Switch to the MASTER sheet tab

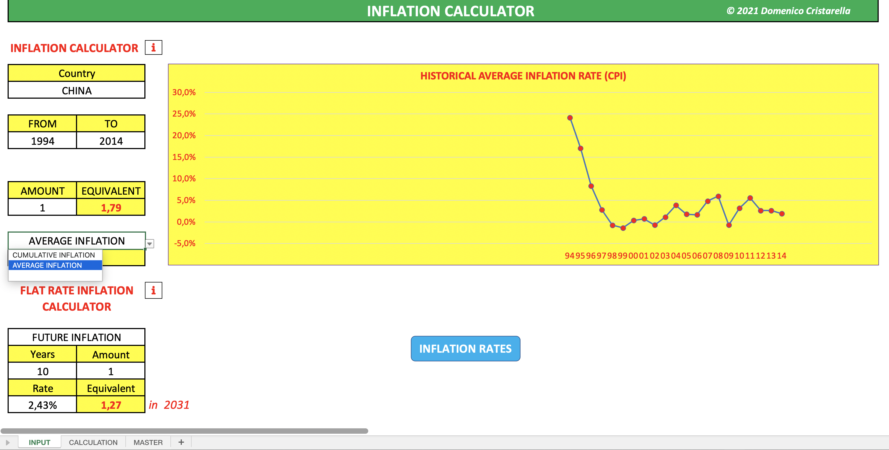tap(148, 442)
